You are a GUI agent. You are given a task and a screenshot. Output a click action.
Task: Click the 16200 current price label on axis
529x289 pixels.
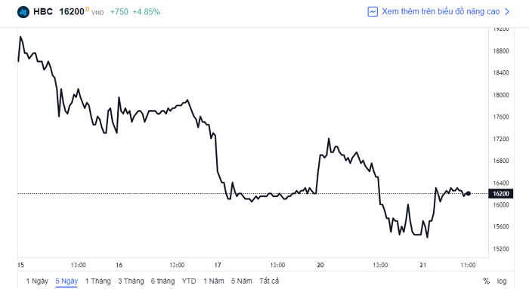coord(500,194)
